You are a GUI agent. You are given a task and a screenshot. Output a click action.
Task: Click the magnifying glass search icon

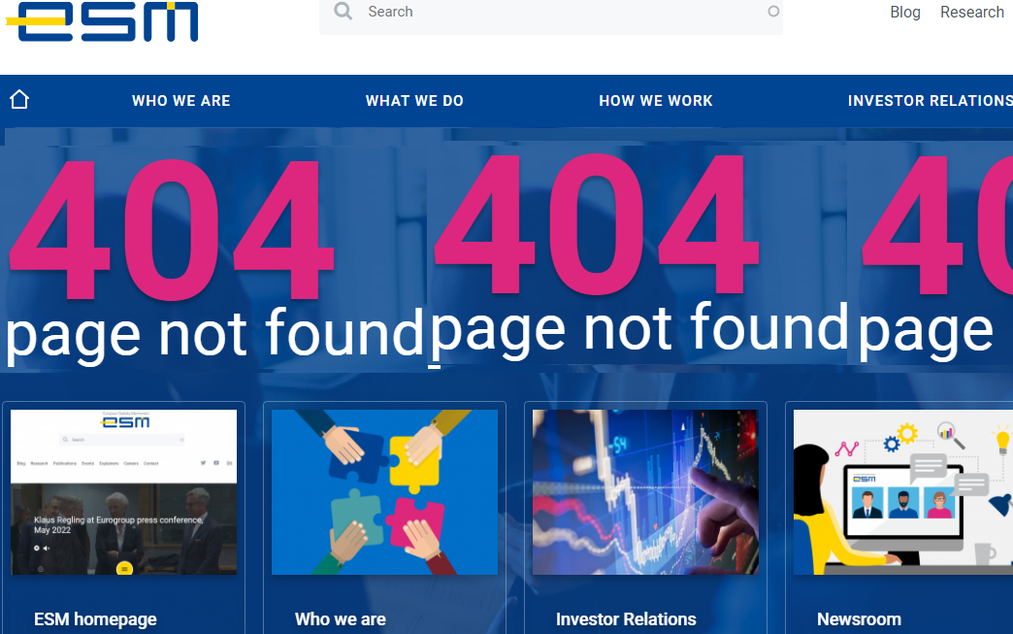pyautogui.click(x=343, y=11)
